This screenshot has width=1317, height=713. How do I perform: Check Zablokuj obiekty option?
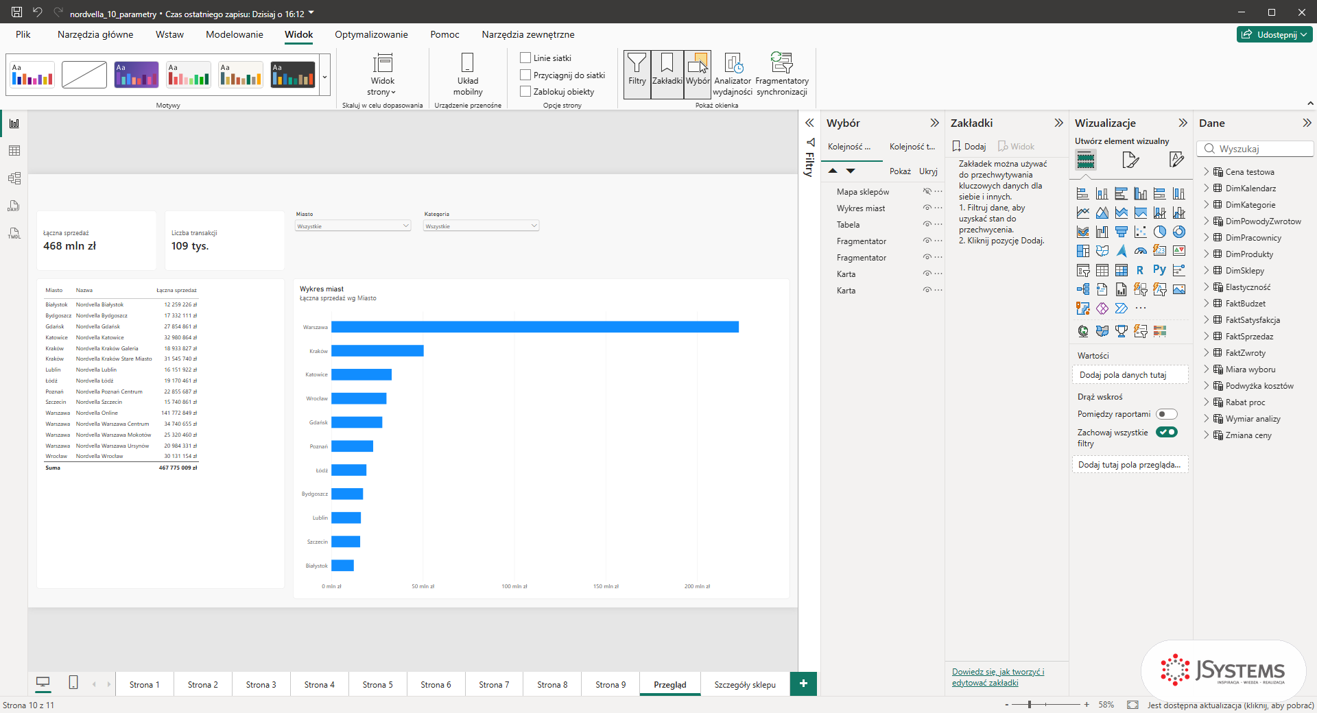(x=525, y=91)
